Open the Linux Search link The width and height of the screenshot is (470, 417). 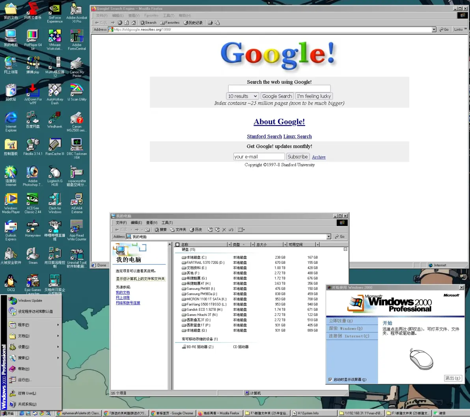[x=298, y=136]
